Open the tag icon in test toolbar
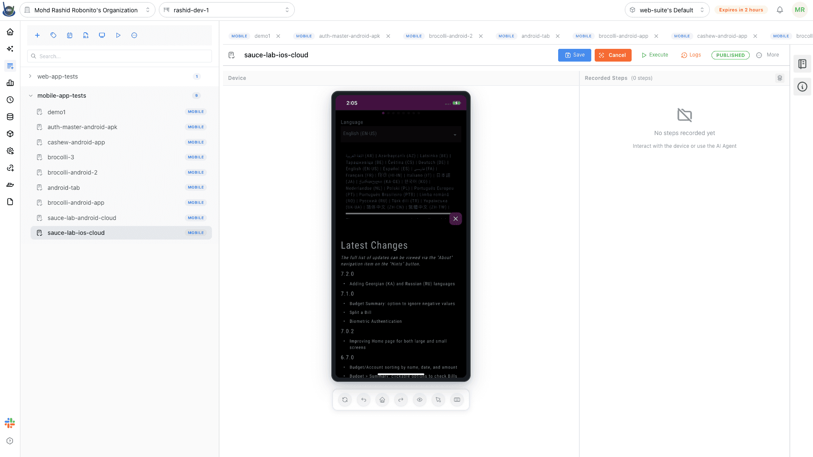The height and width of the screenshot is (457, 813). pyautogui.click(x=54, y=36)
